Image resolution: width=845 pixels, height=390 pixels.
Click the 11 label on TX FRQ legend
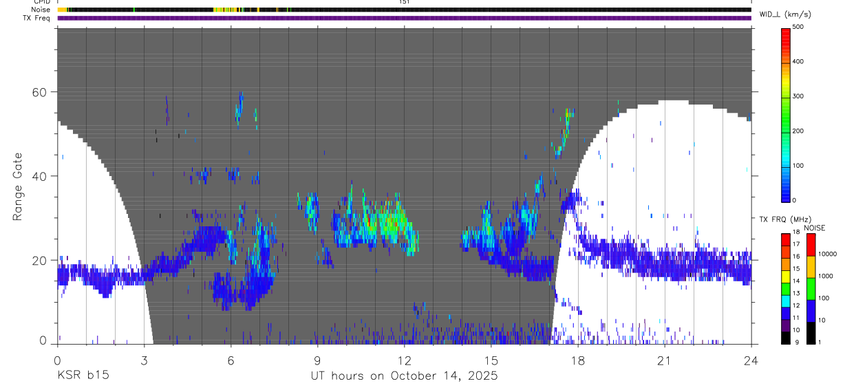click(795, 318)
